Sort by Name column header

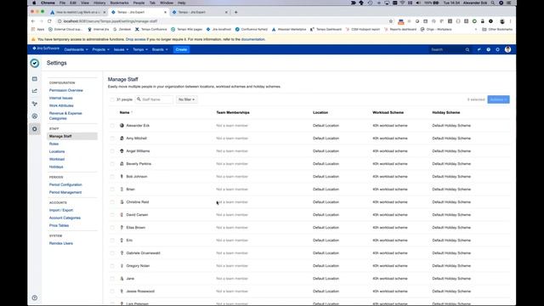pyautogui.click(x=125, y=112)
